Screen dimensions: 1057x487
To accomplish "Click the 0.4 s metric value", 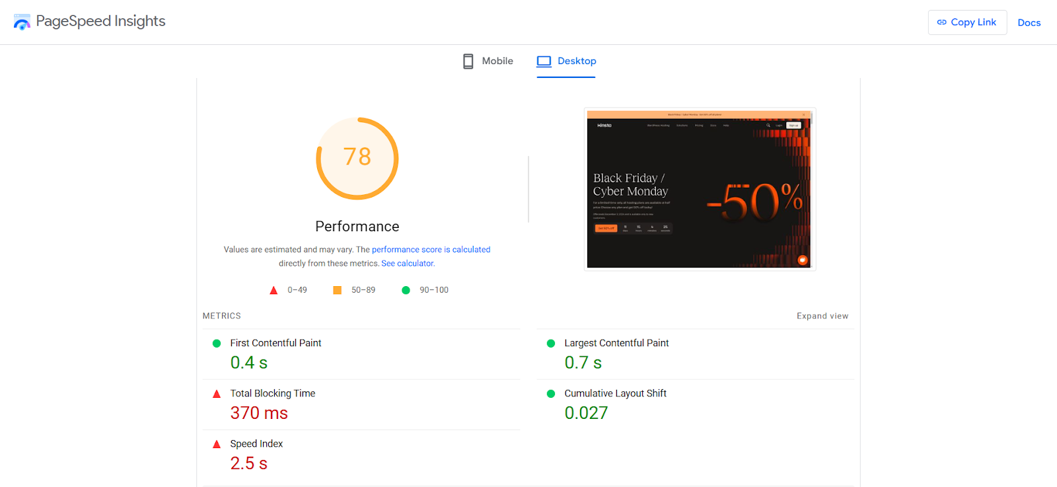I will coord(248,363).
